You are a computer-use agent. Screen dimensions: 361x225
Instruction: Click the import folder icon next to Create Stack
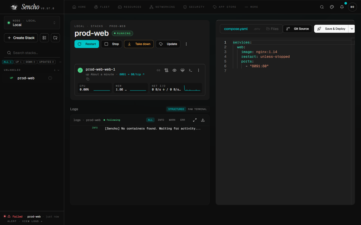click(x=55, y=38)
